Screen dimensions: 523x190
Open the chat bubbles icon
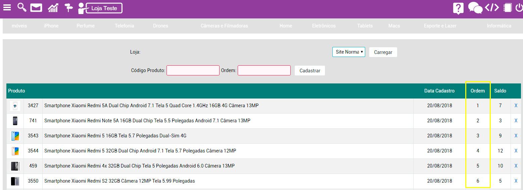click(475, 8)
